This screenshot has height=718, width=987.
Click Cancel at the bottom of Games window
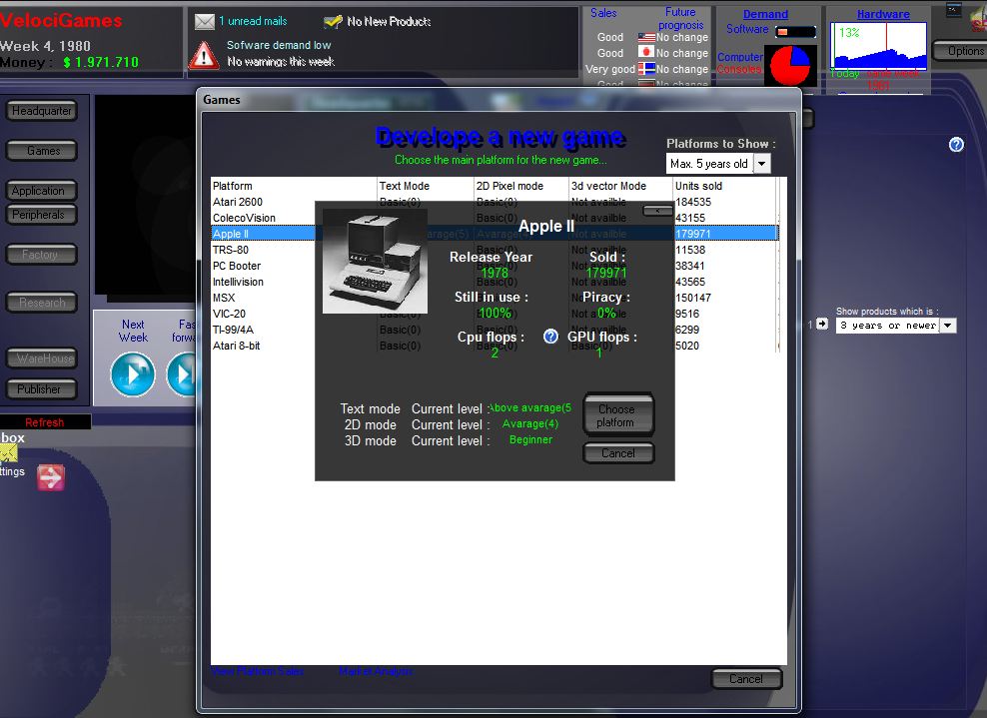point(746,679)
